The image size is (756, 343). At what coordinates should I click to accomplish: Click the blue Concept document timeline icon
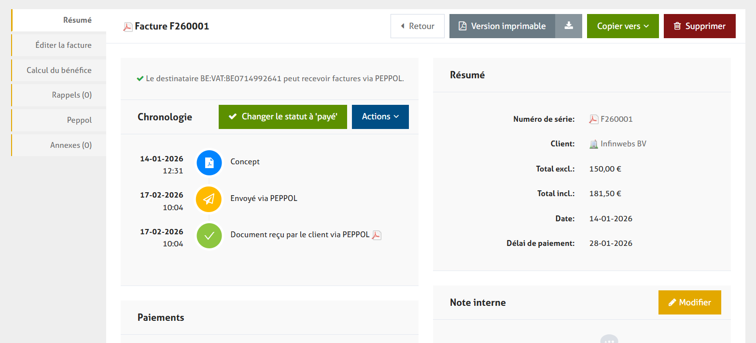click(x=209, y=162)
